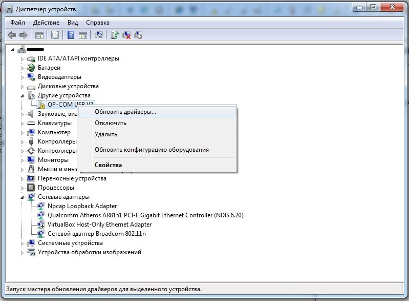The height and width of the screenshot is (306, 409).
Task: Click the blue Help question-mark icon
Action: click(x=71, y=35)
